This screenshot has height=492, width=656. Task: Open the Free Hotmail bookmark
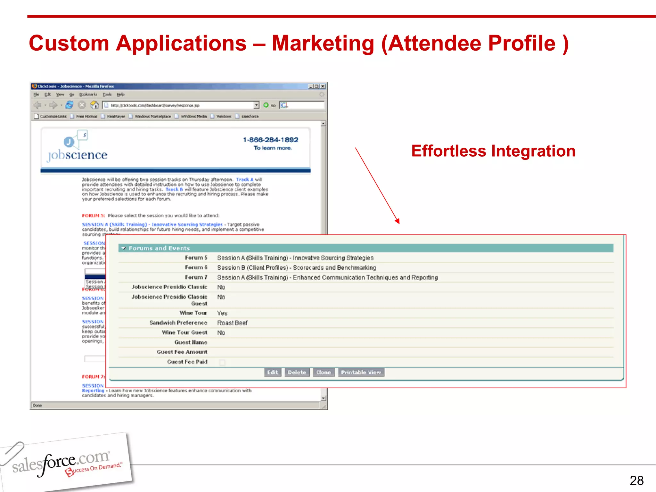click(84, 116)
